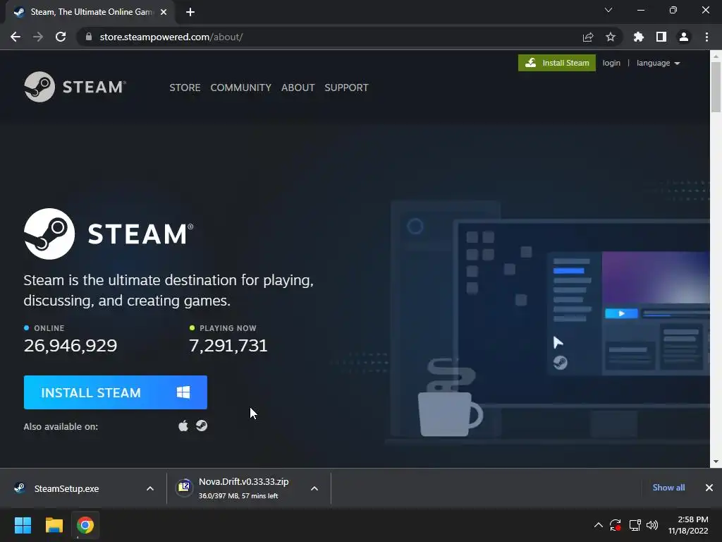Screen dimensions: 722x542
Task: Expand the Nova.Drift.v0.33.33.zip download options
Action: [314, 488]
